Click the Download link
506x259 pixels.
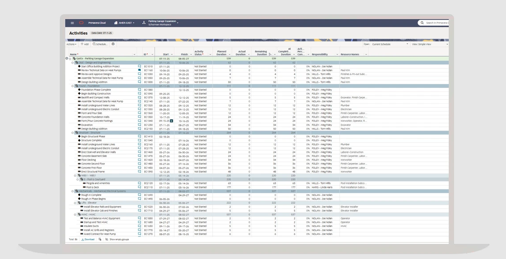(x=88, y=239)
